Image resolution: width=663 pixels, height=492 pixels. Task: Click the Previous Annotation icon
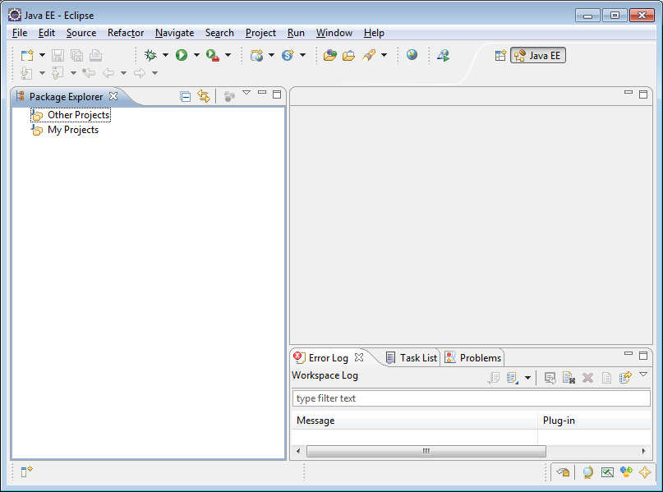pos(58,73)
